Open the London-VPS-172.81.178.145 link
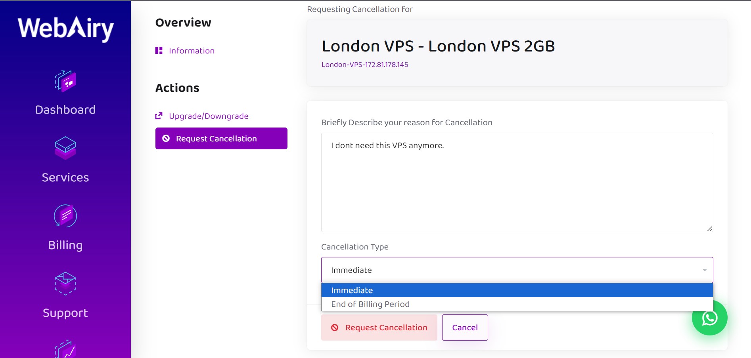This screenshot has width=751, height=358. pos(365,65)
